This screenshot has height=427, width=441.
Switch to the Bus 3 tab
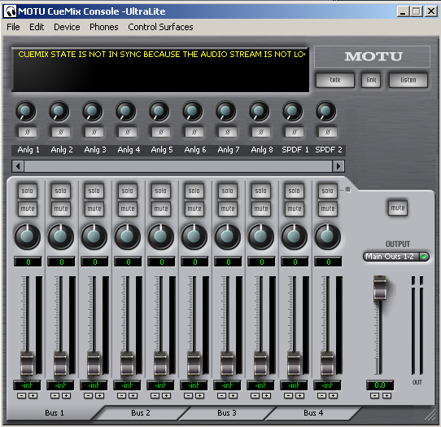click(227, 413)
